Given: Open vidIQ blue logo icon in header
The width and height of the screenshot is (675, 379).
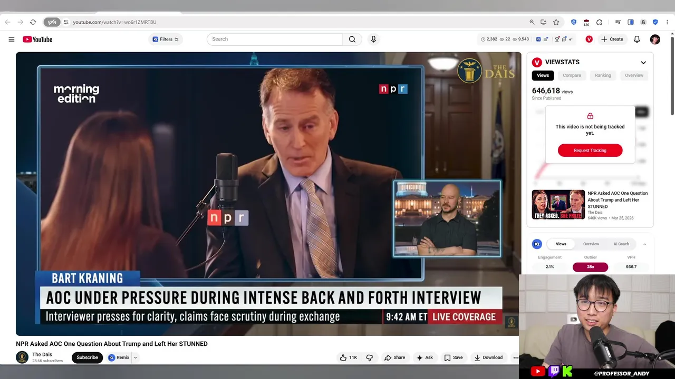Looking at the screenshot, I should [x=538, y=39].
